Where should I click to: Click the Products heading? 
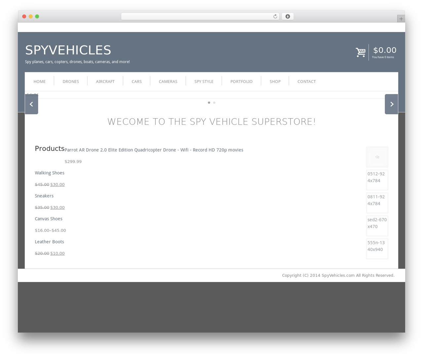[50, 149]
